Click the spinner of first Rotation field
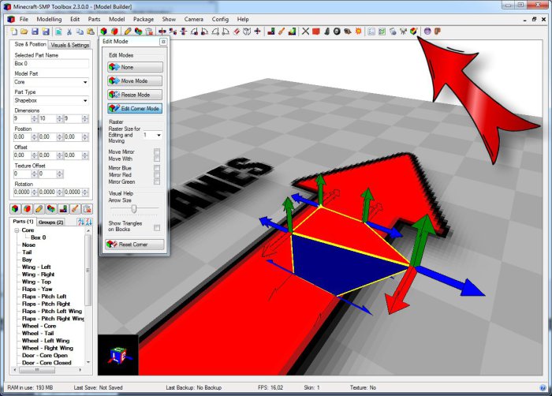This screenshot has width=552, height=396. tap(34, 192)
